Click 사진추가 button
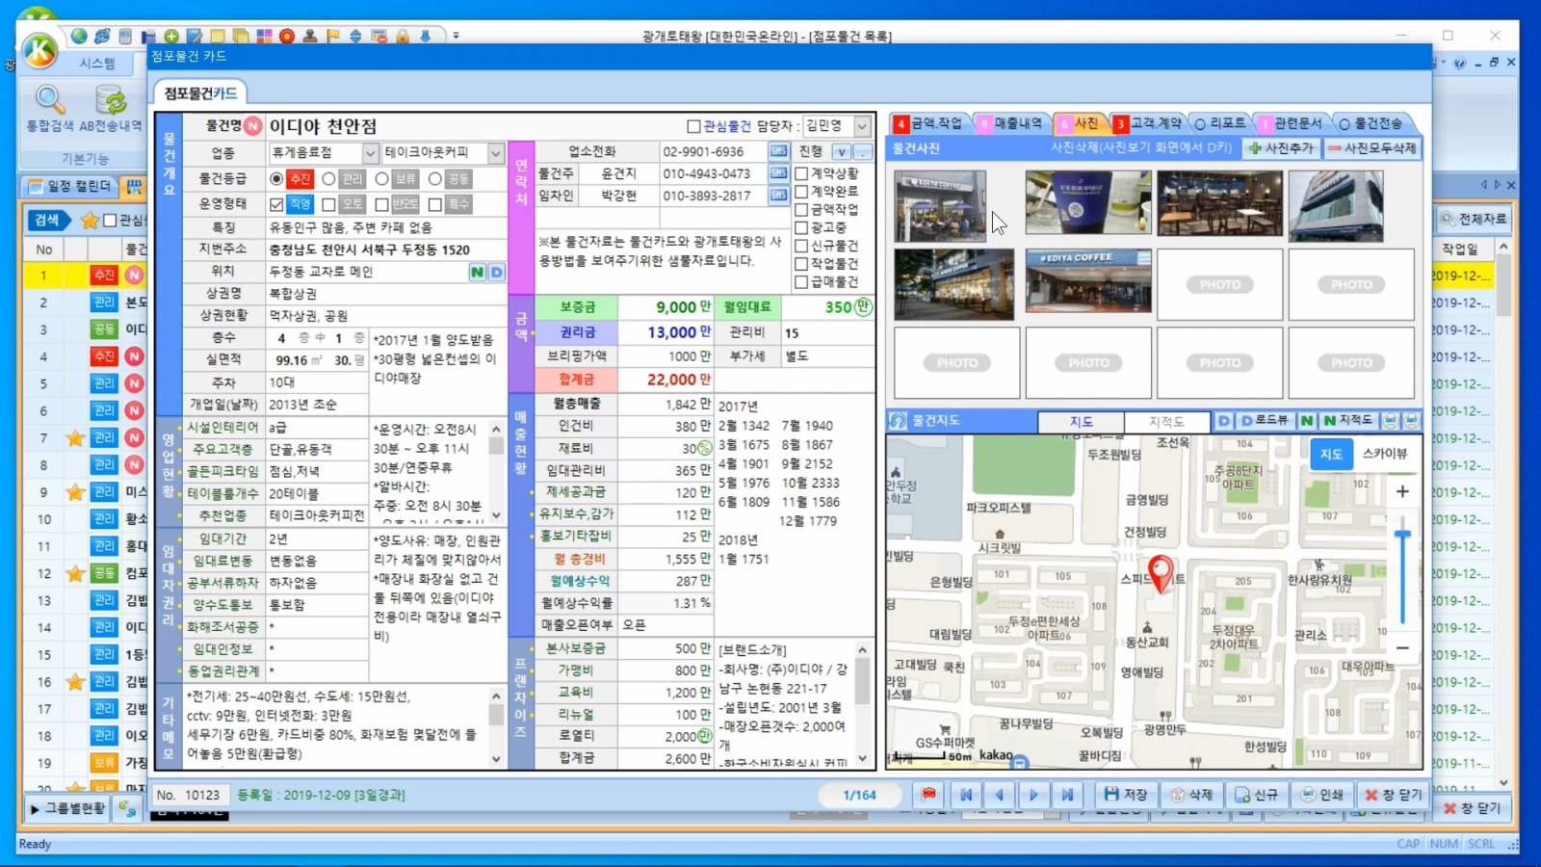 click(x=1280, y=148)
